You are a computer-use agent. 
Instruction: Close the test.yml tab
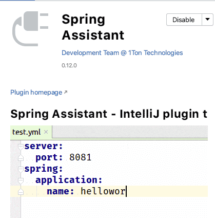(46, 132)
